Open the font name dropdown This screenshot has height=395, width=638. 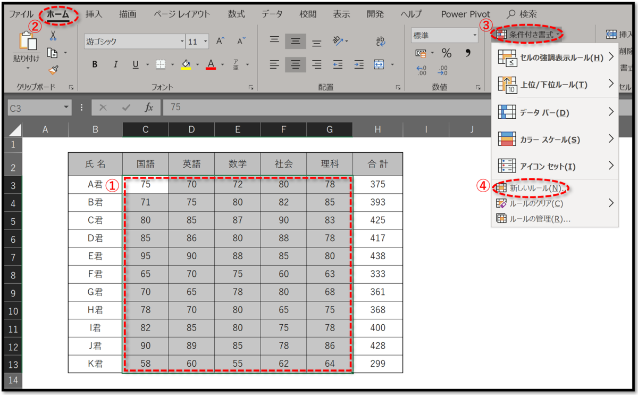coord(182,40)
